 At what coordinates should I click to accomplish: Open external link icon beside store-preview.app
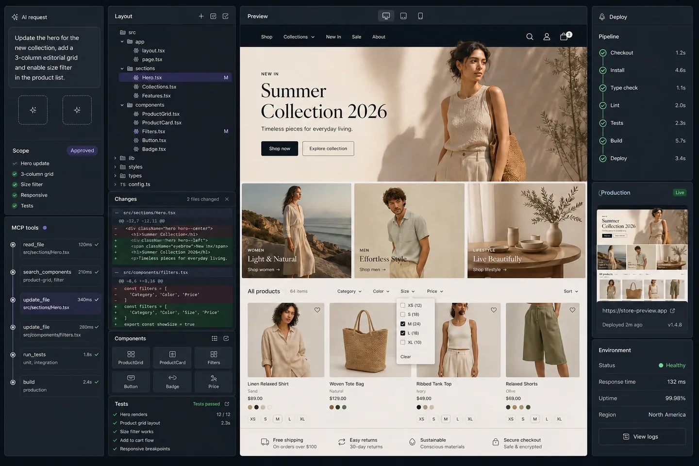tap(672, 311)
